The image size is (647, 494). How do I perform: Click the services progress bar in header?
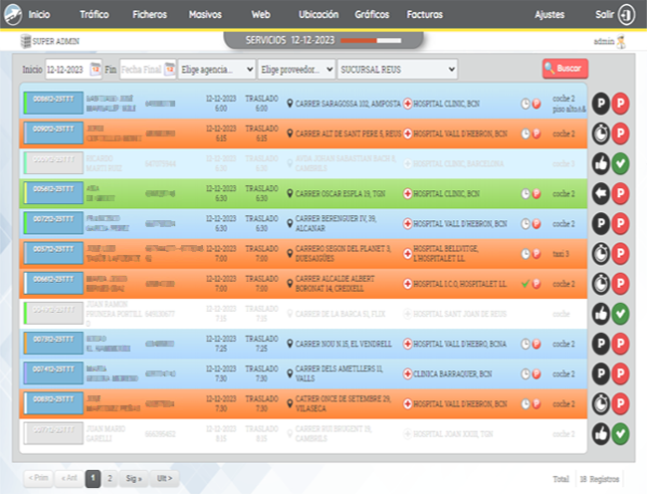pos(371,41)
